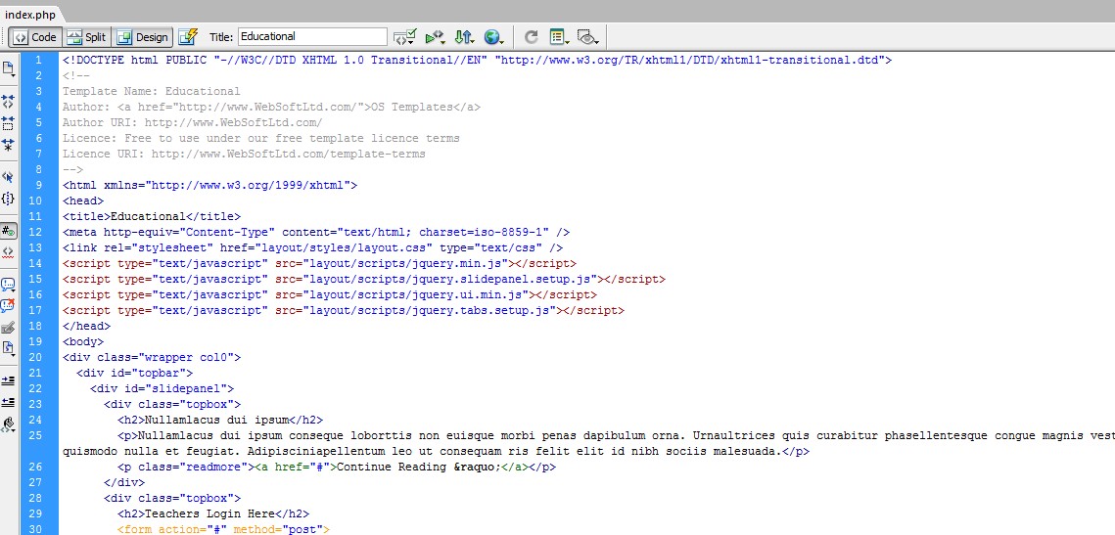Click line number 9
The width and height of the screenshot is (1115, 535).
[38, 185]
